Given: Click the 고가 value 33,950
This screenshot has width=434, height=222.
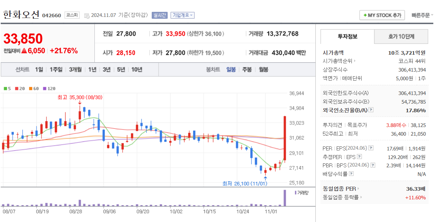Looking at the screenshot, I should pos(176,34).
